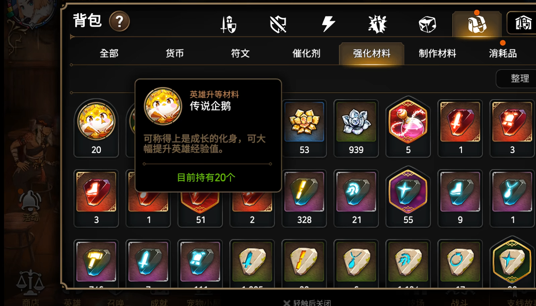Select the crossed-out shield icon

click(278, 25)
